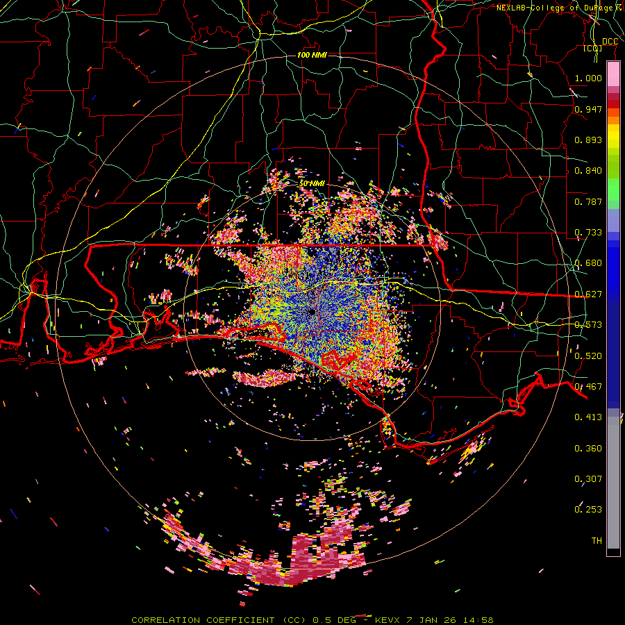Click the [CC] units label

coord(593,49)
